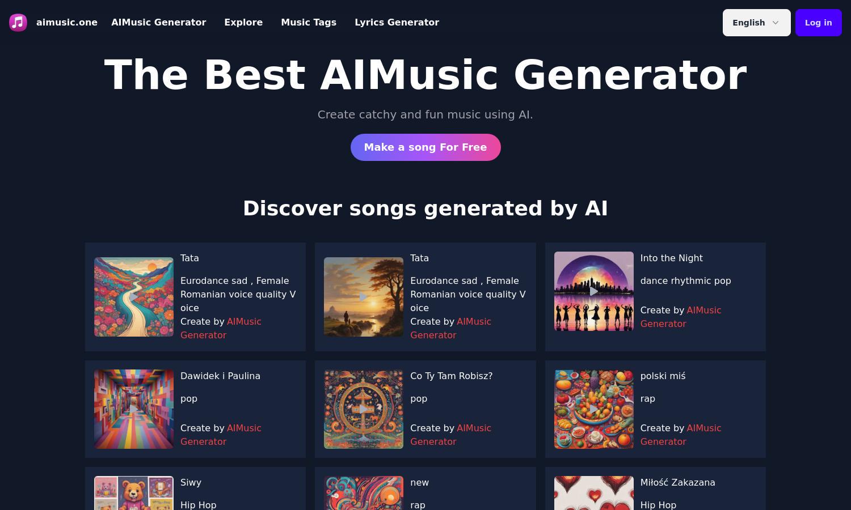The height and width of the screenshot is (510, 851).
Task: Open the Miłość Zakazana hearts thumbnail
Action: (594, 493)
